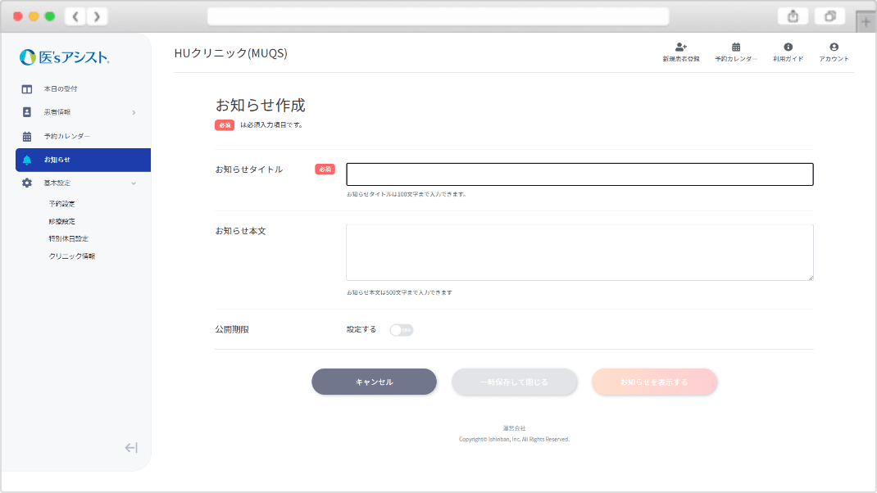
Task: Click the browser share icon
Action: [793, 16]
